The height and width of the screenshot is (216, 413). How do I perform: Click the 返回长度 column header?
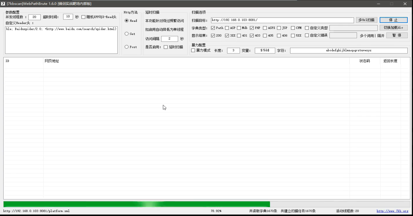click(390, 61)
